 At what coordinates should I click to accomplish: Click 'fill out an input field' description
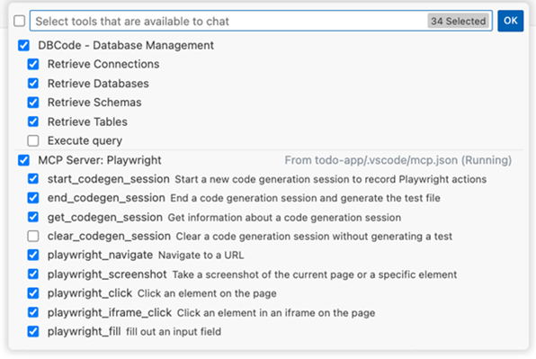click(174, 332)
